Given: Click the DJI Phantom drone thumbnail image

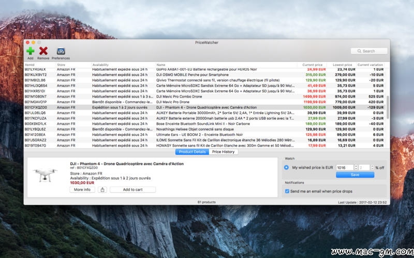Looking at the screenshot, I should 45,175.
